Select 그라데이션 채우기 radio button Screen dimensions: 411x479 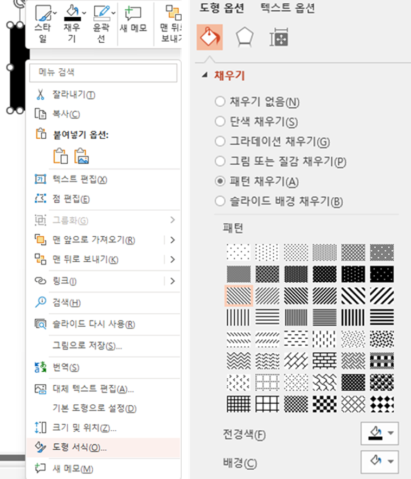(220, 141)
